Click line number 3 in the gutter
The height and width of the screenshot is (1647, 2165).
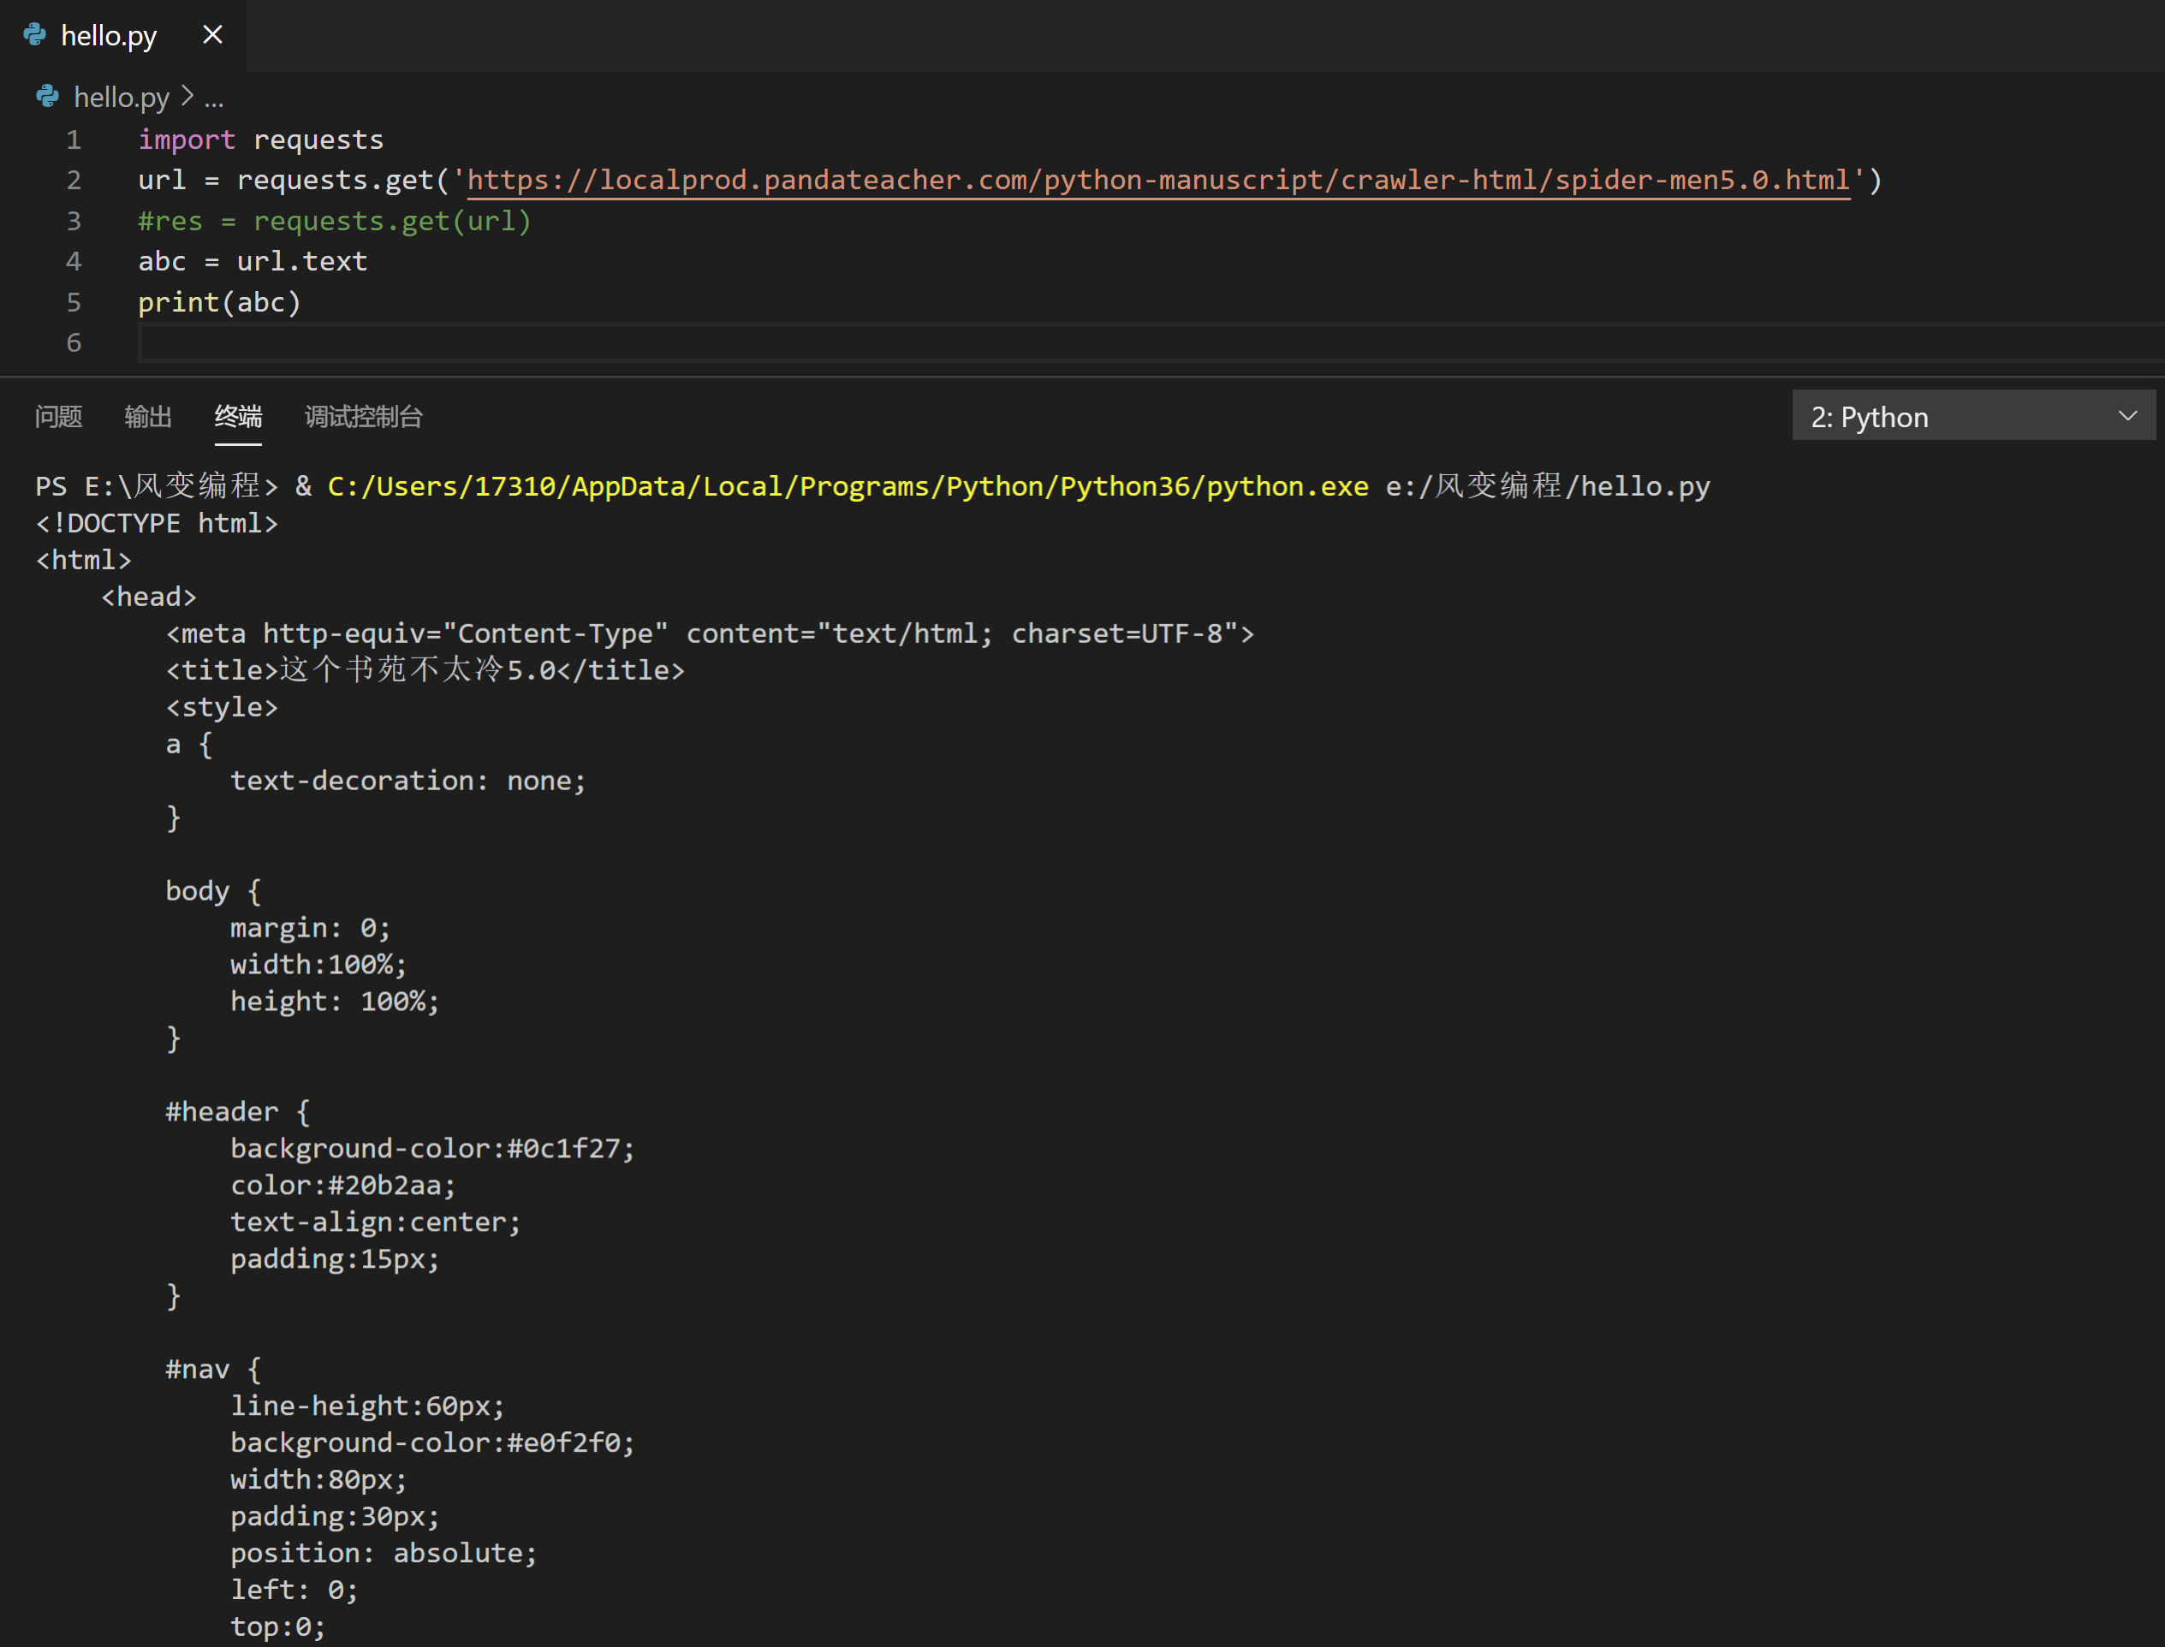[x=74, y=222]
